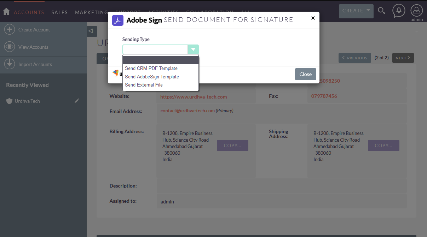Viewport: 427px width, 237px height.
Task: Click the View Accounts sidebar link
Action: point(33,47)
